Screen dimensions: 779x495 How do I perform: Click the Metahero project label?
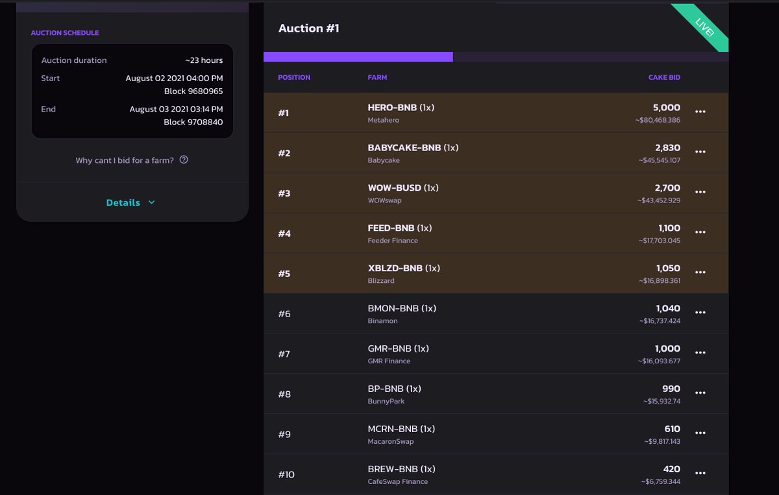click(383, 120)
